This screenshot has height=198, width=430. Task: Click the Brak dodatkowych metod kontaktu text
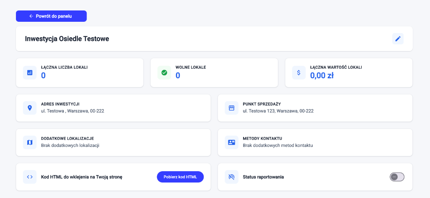point(278,146)
